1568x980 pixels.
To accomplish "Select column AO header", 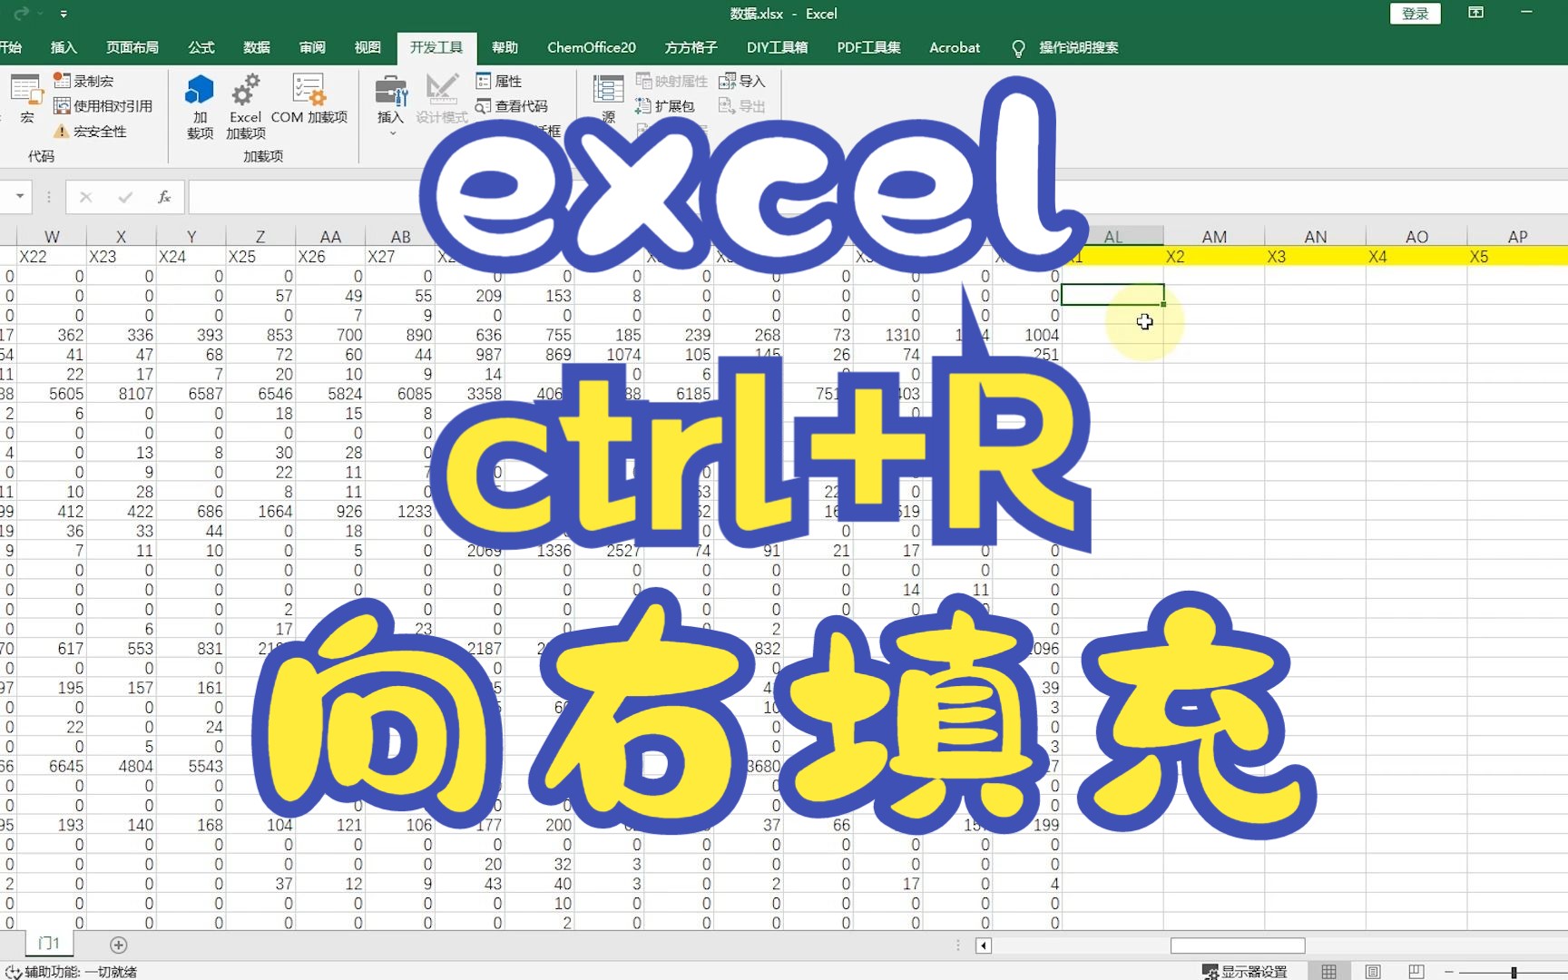I will [1416, 236].
